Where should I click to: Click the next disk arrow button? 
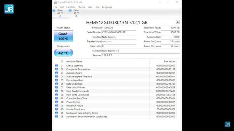(x=178, y=22)
